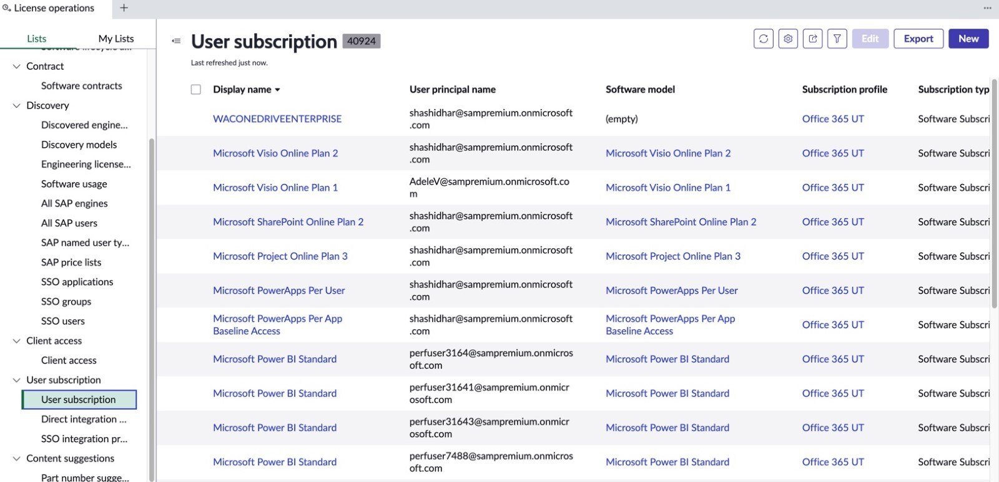Click the plus icon to add new tab
Viewport: 999px width, 482px height.
click(x=124, y=8)
